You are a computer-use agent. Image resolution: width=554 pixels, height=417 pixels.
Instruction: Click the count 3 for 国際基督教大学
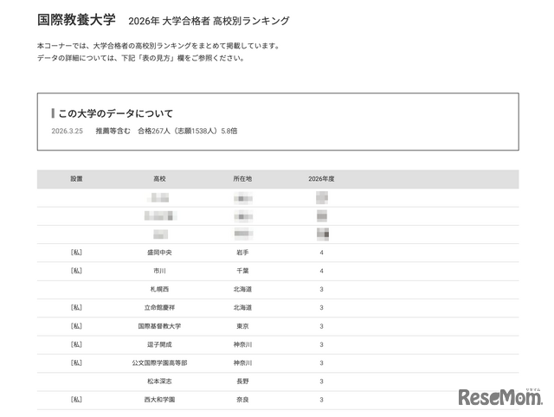[321, 326]
